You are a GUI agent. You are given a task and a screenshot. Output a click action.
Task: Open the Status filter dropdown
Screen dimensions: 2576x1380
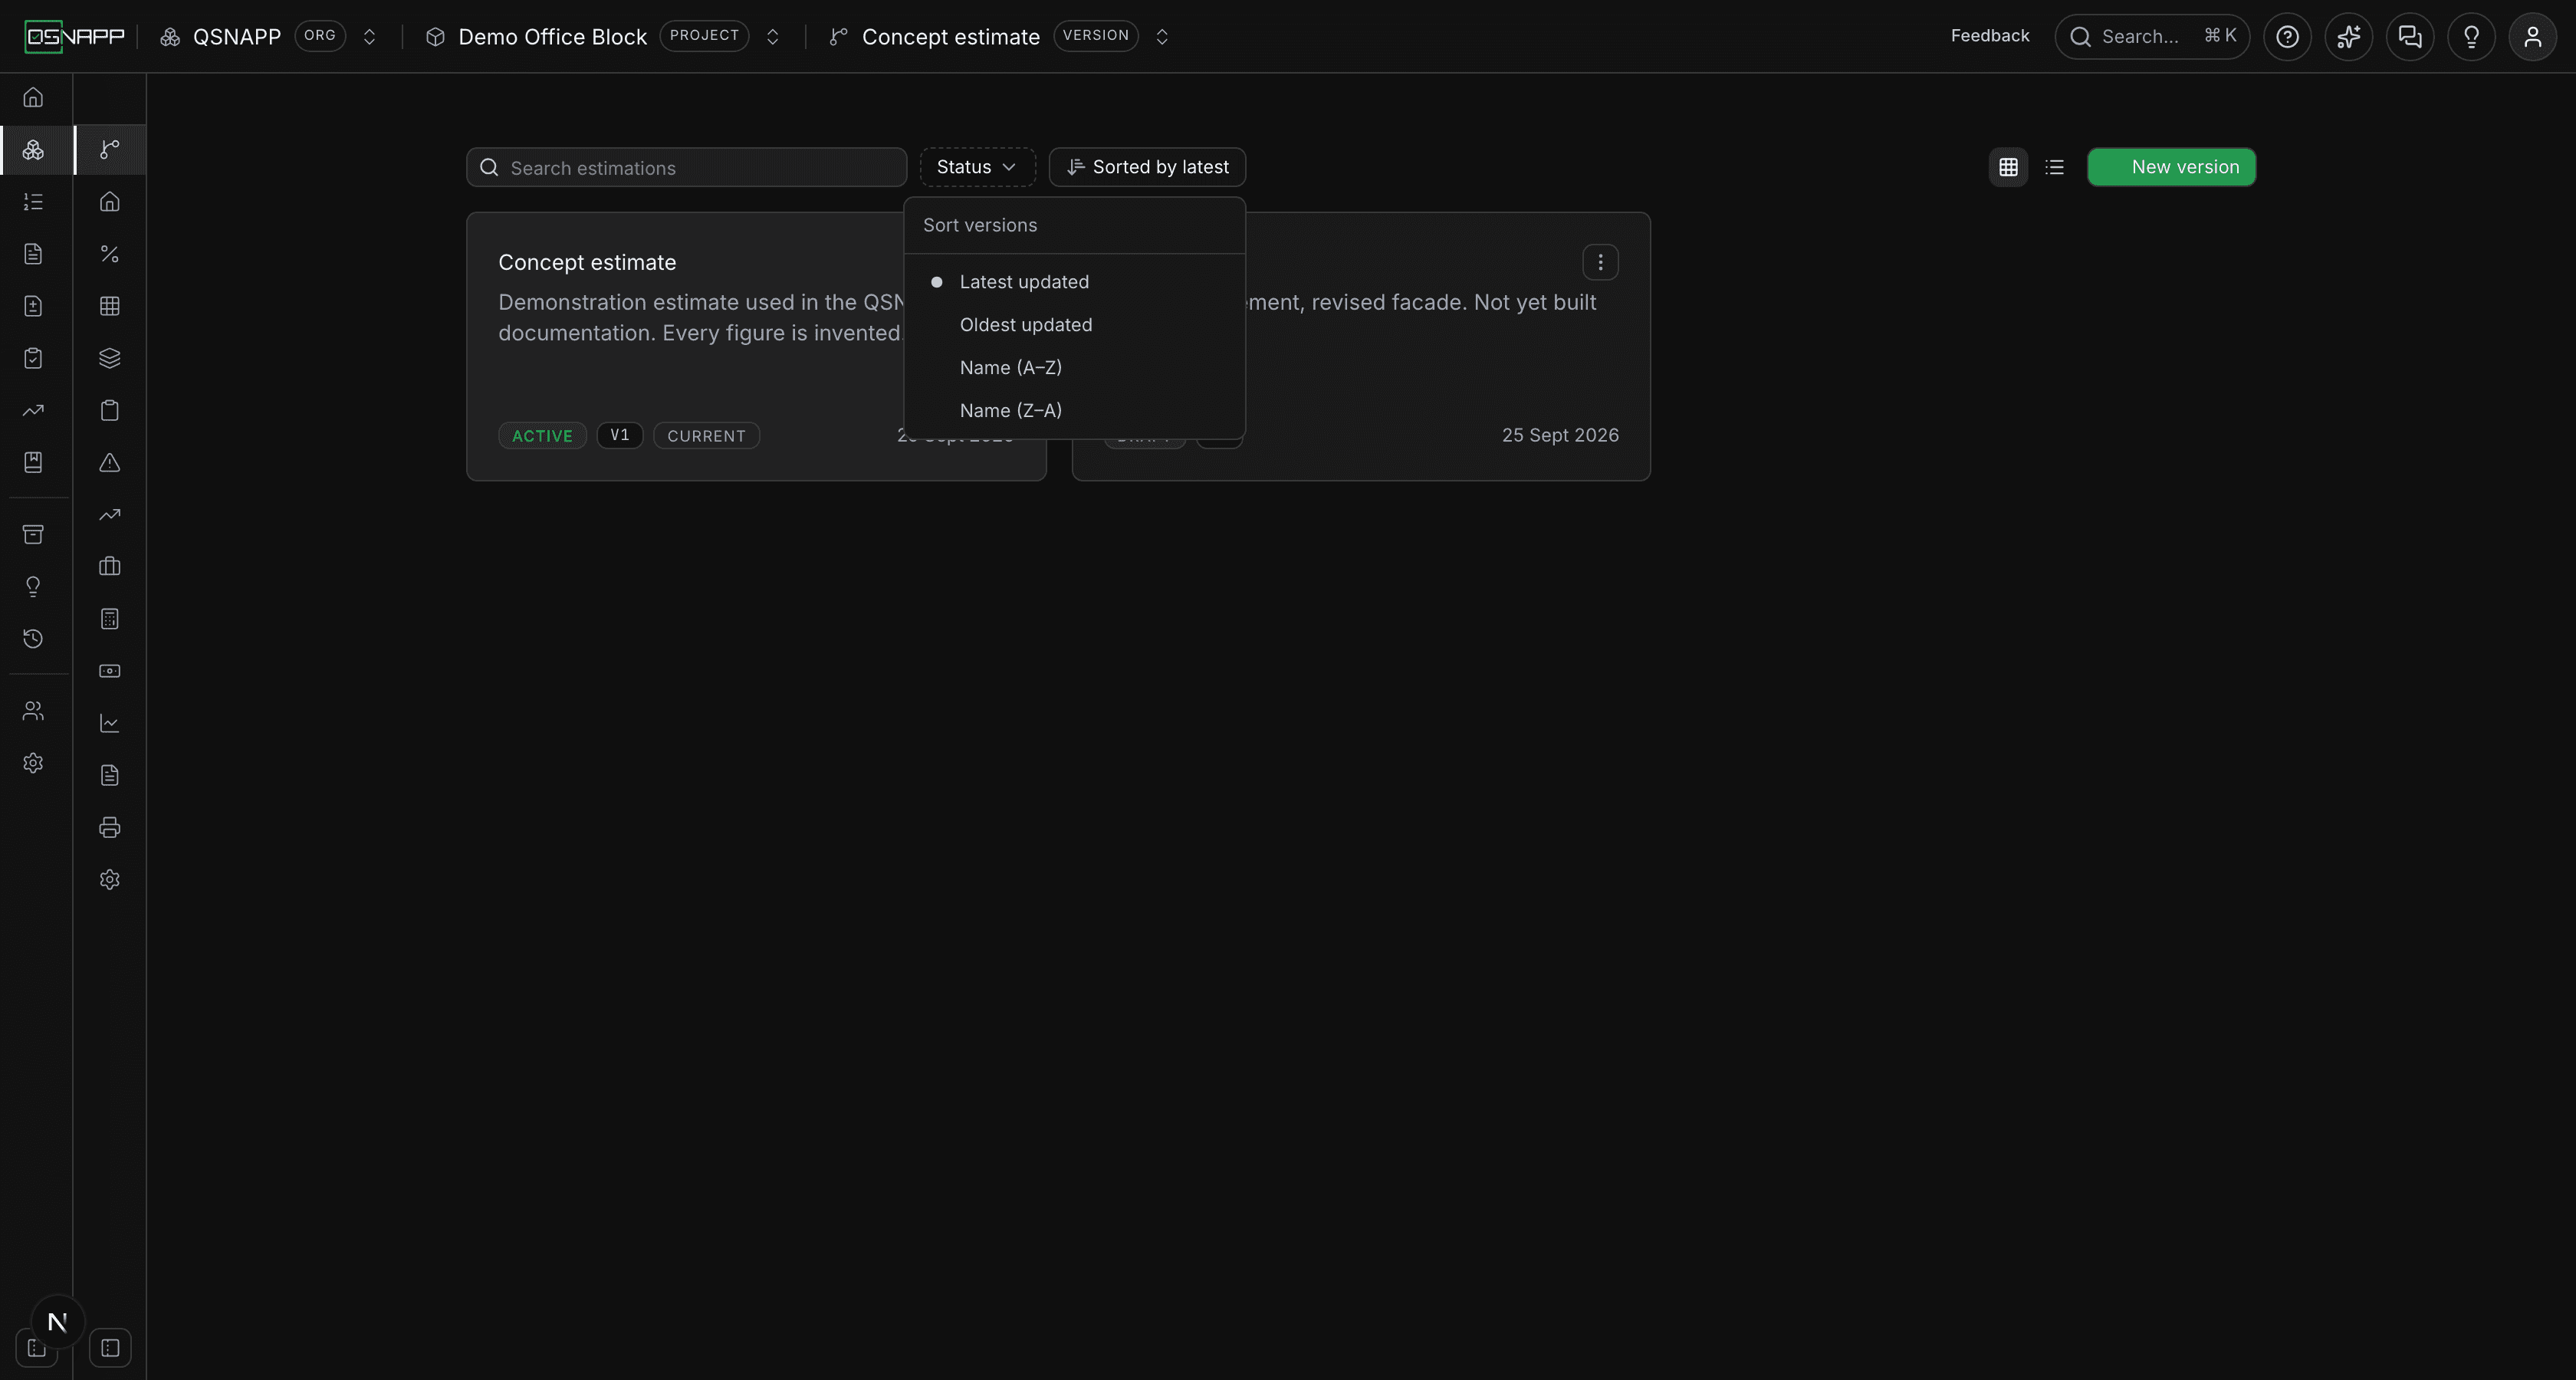point(977,167)
